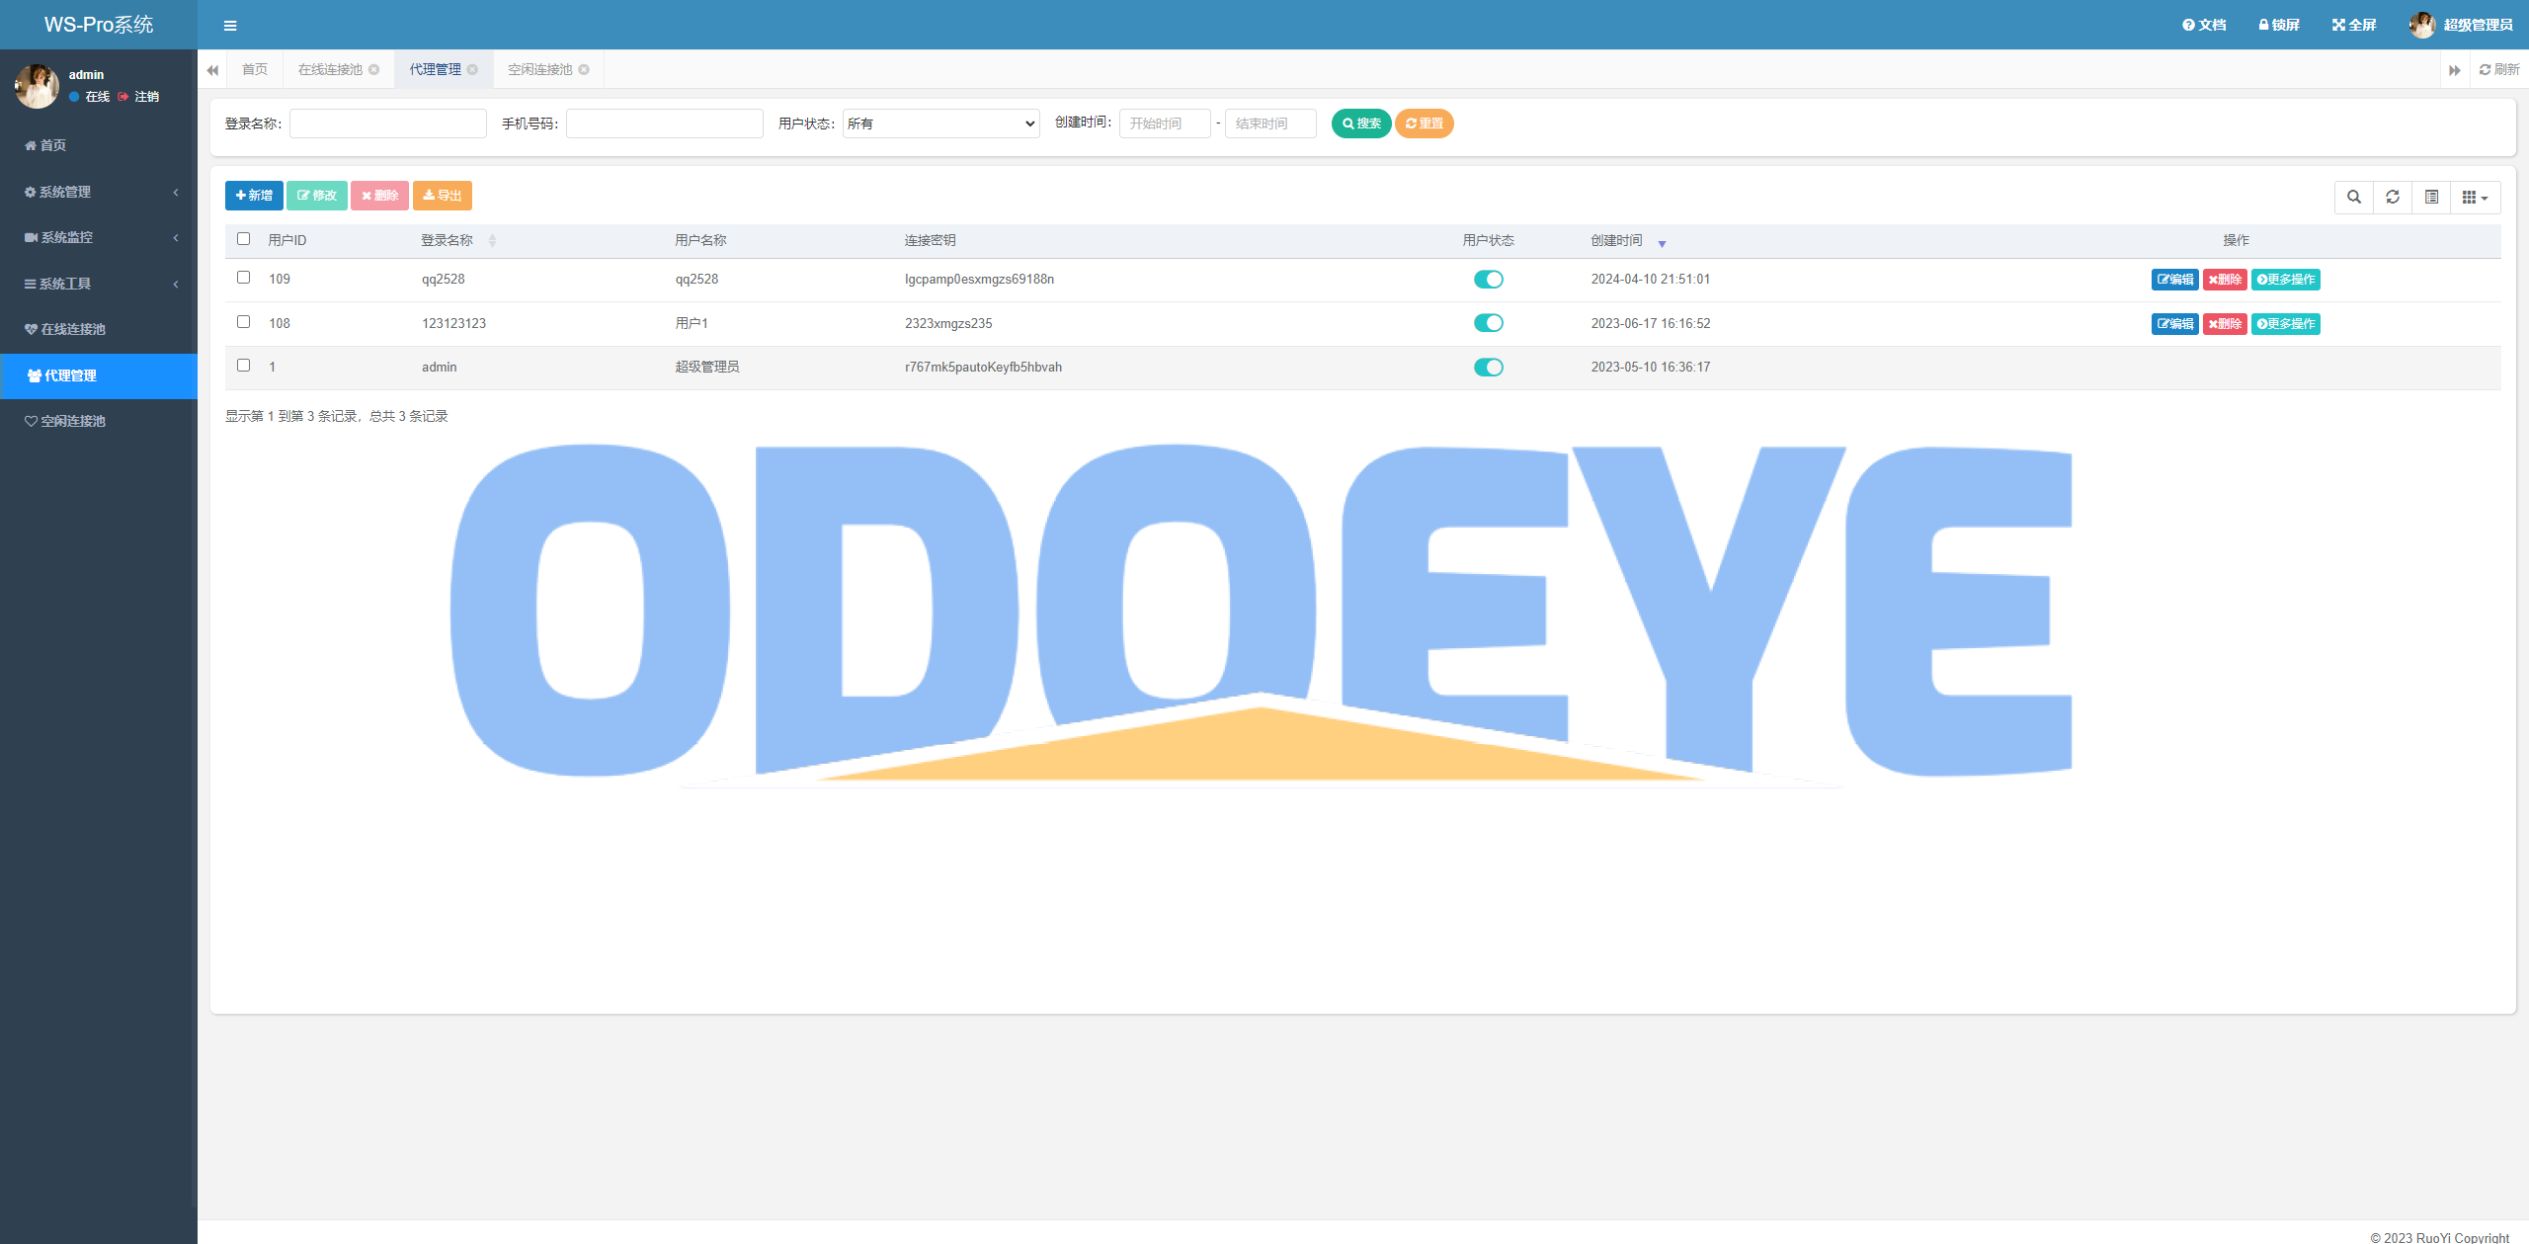Click the 用户ID column header
The image size is (2529, 1244).
287,240
